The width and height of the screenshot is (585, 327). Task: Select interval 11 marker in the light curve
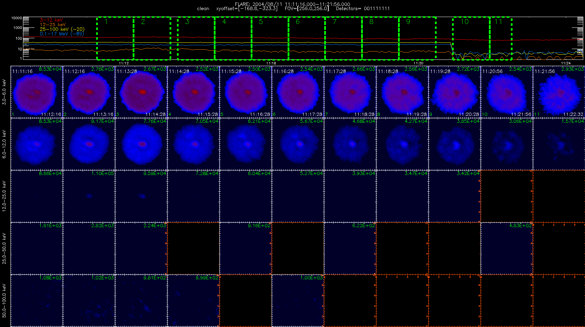pos(498,22)
